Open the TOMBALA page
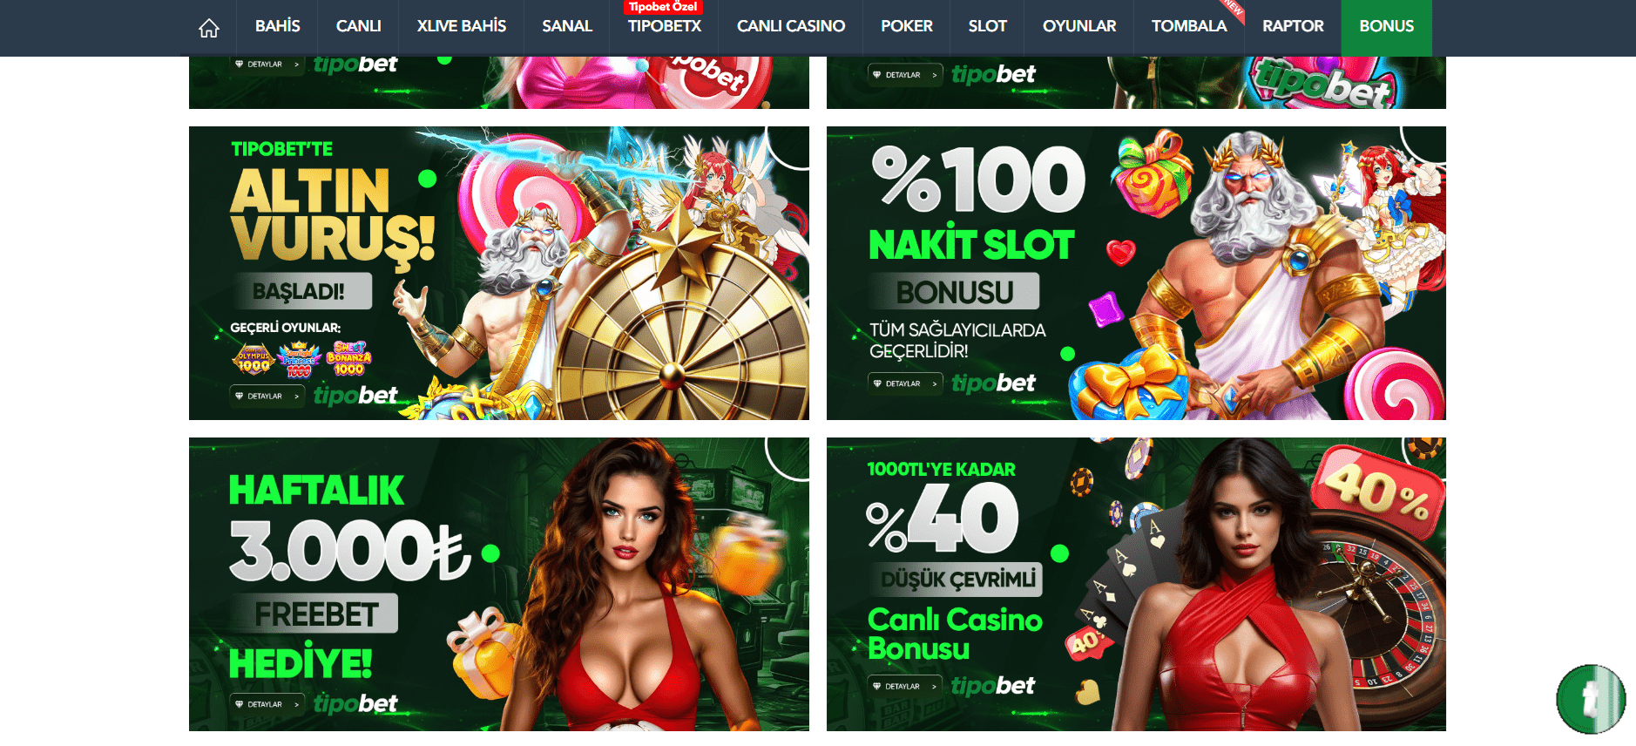 tap(1188, 26)
